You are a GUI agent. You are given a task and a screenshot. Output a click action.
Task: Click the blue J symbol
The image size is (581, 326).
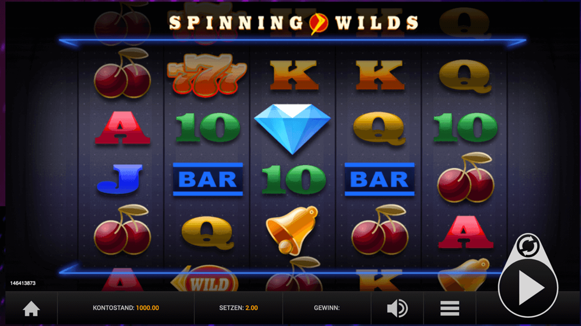pos(120,179)
